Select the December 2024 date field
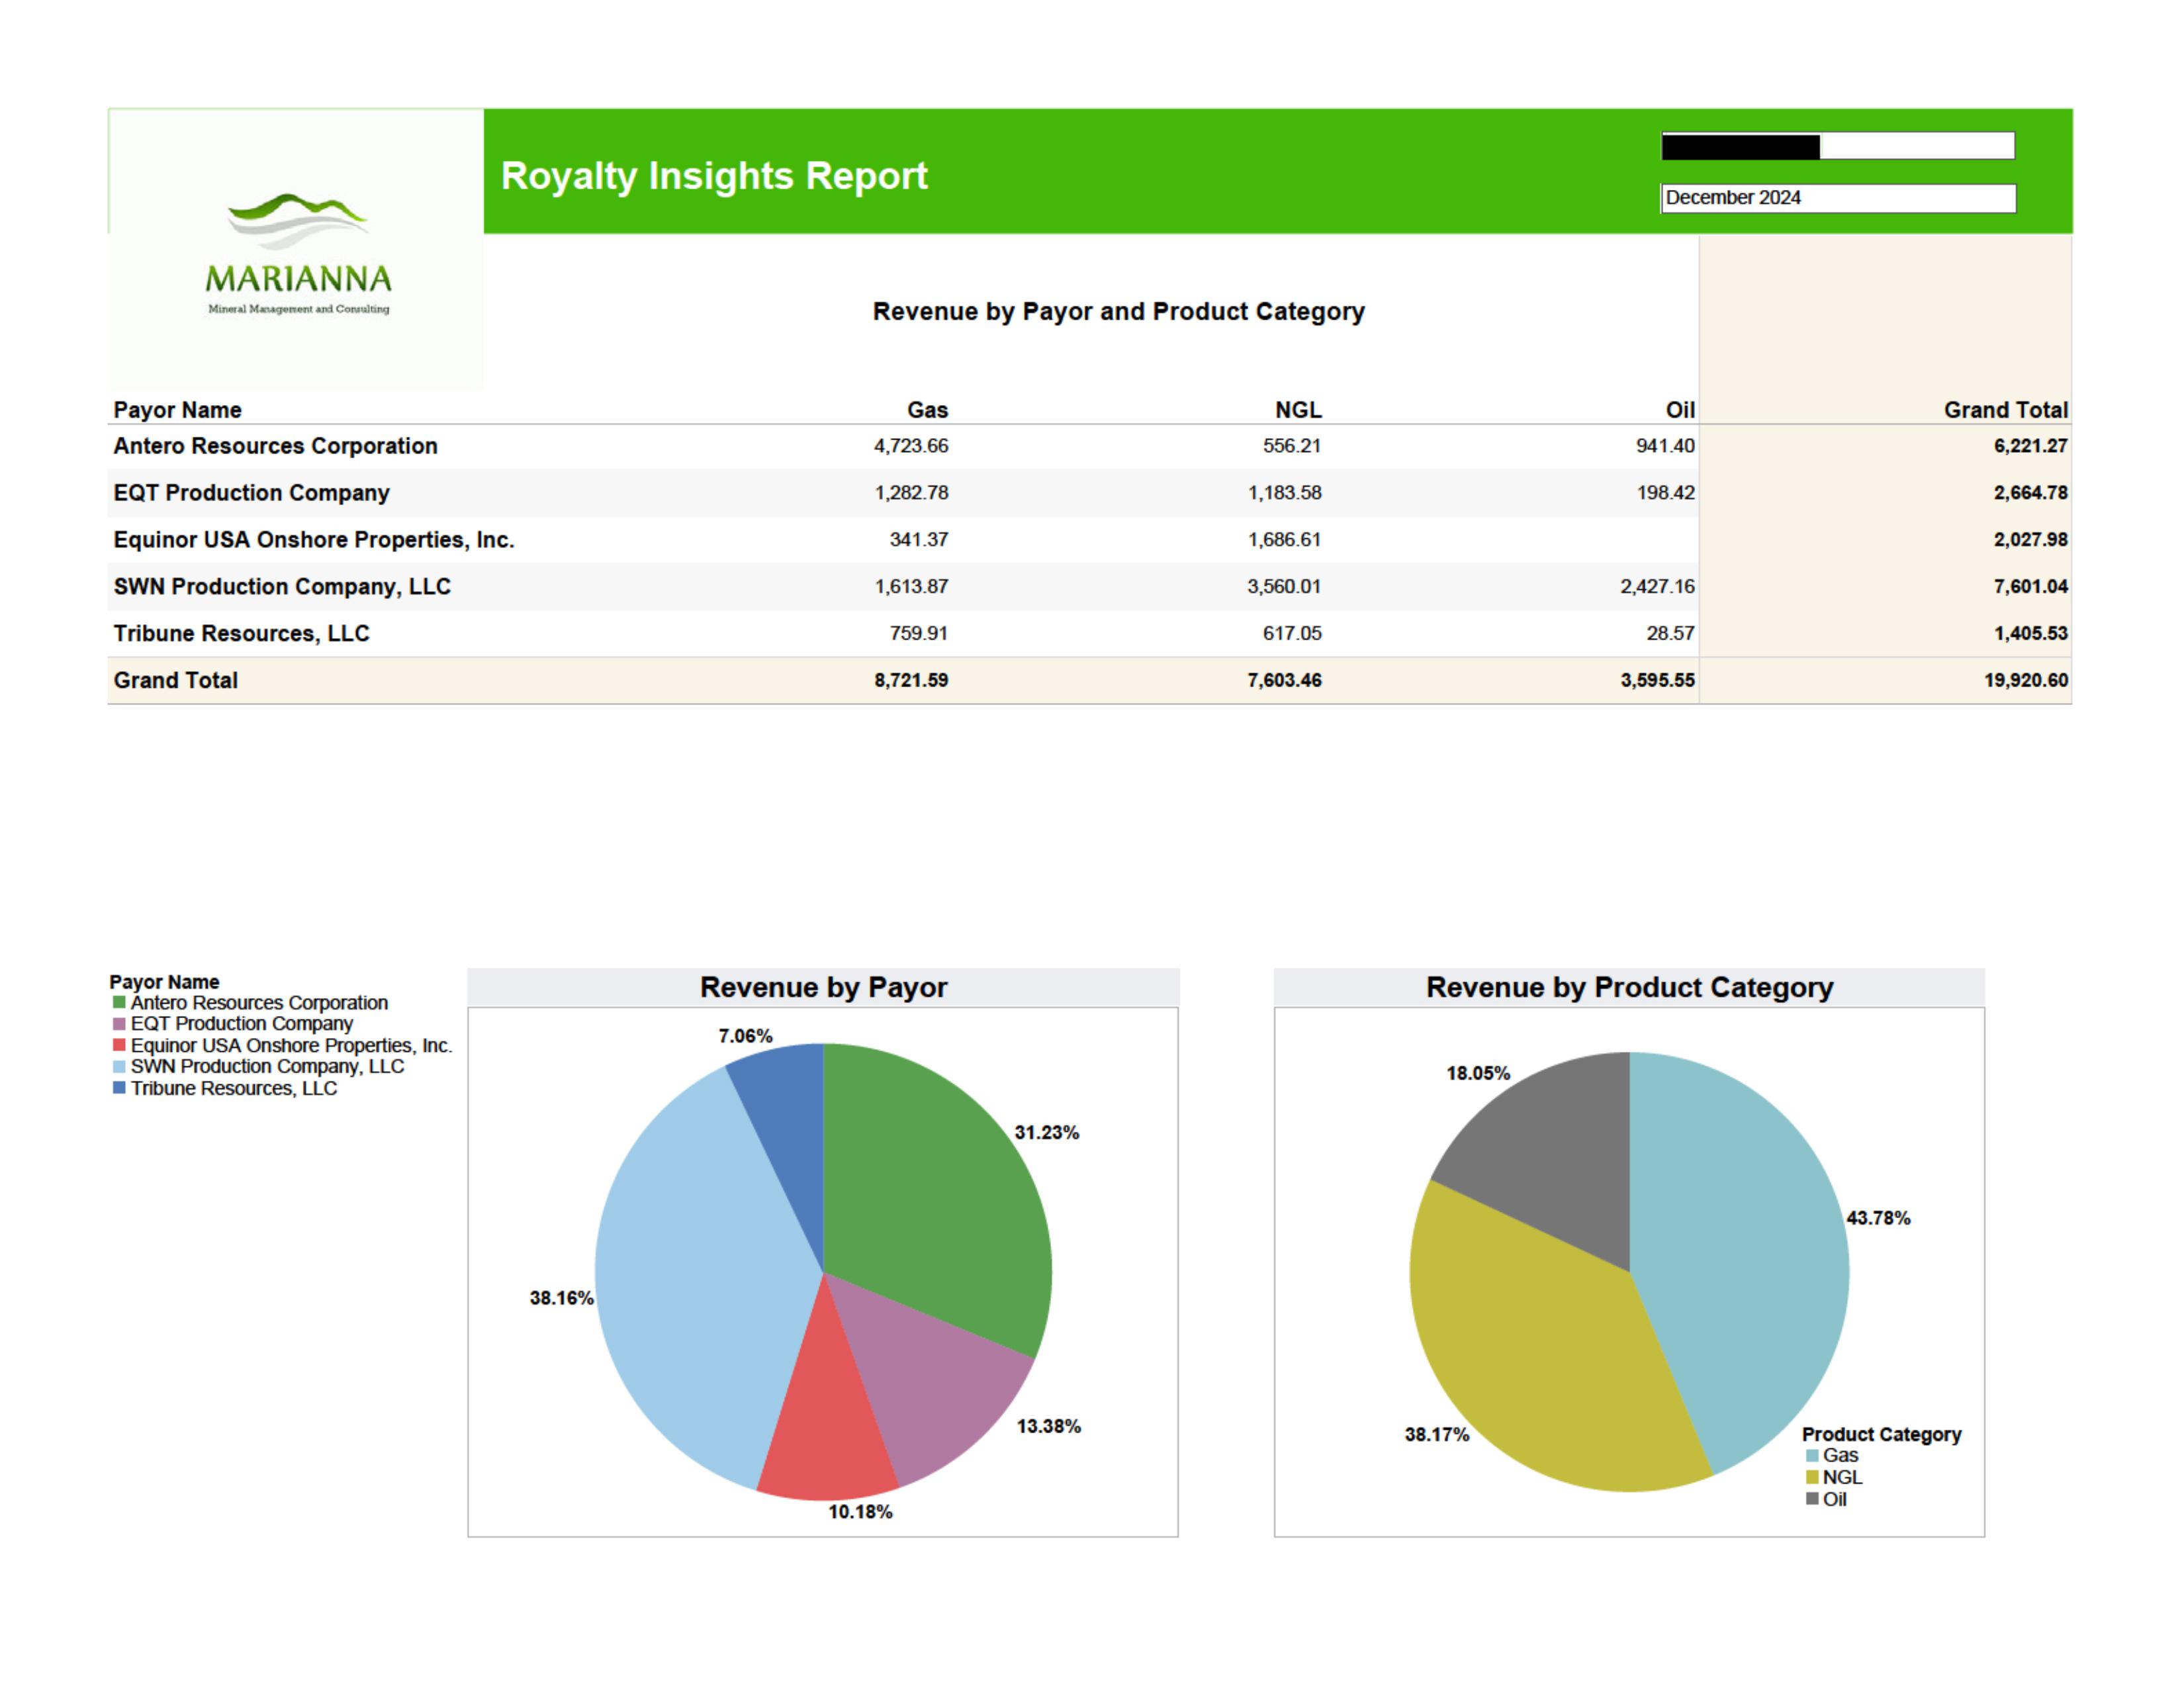2184x1688 pixels. 1838,198
